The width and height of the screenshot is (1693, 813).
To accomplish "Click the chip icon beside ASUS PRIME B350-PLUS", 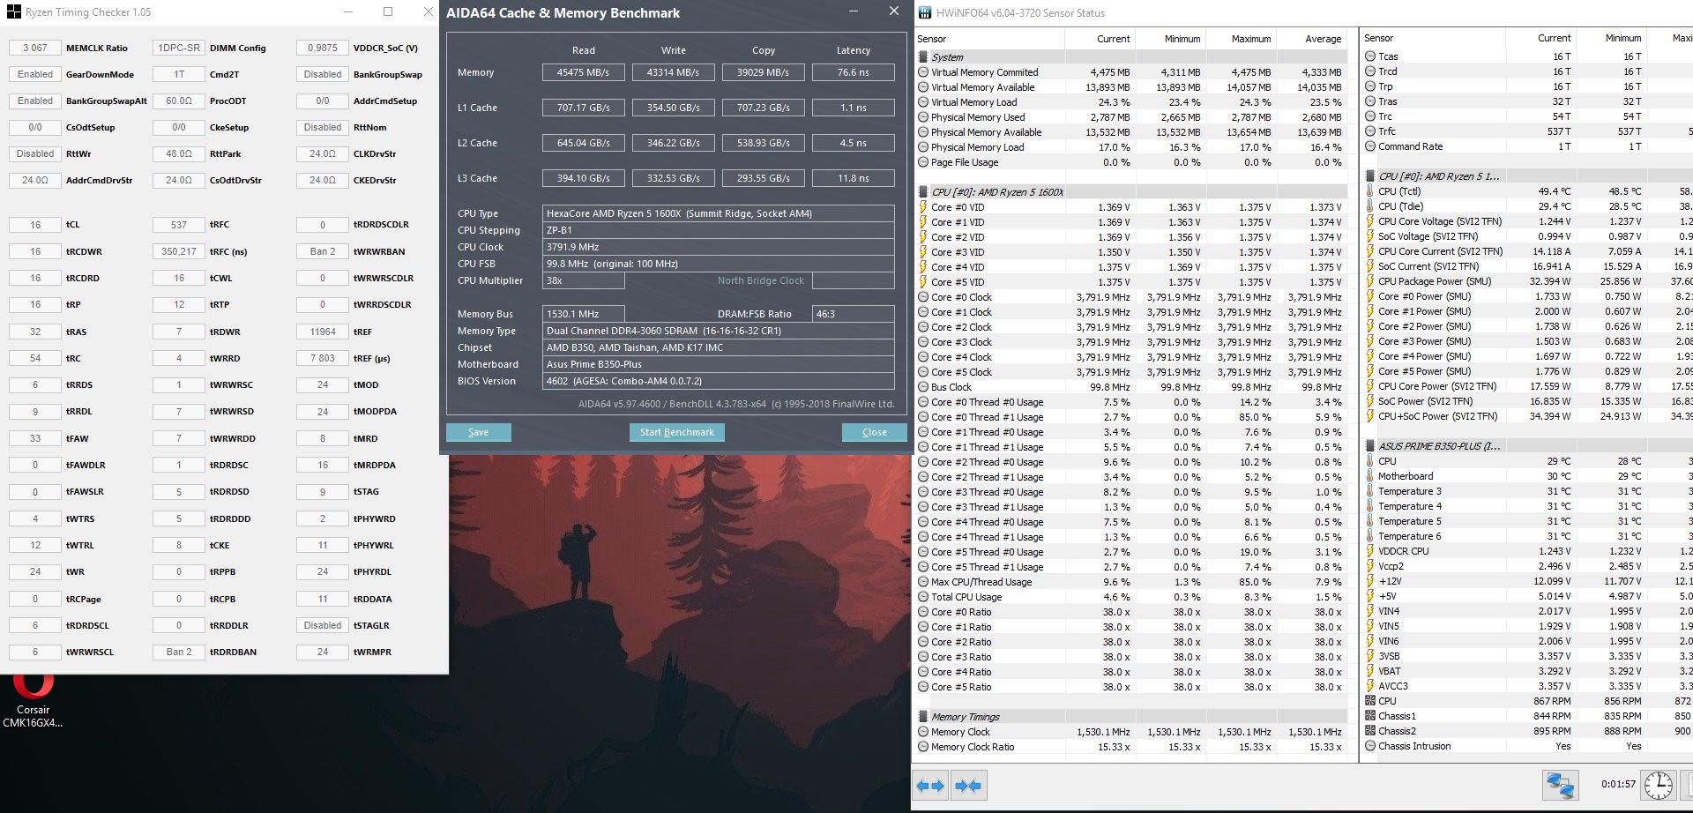I will tap(1370, 446).
